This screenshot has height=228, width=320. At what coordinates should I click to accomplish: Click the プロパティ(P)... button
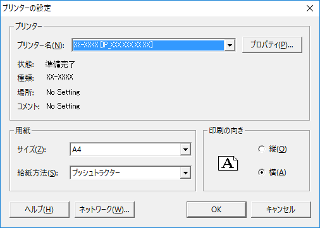point(272,45)
